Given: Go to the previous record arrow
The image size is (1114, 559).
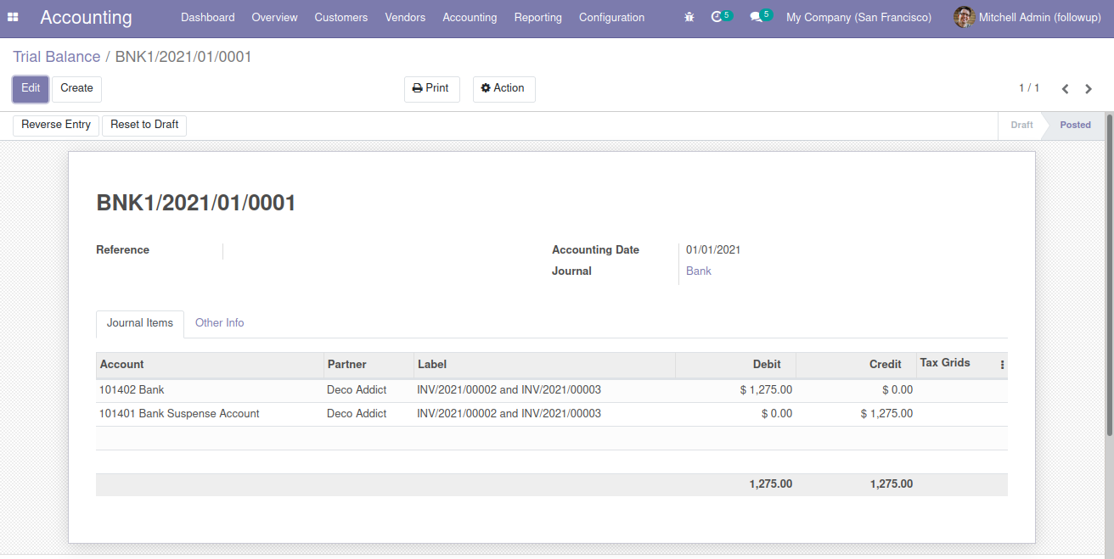Looking at the screenshot, I should click(1065, 89).
